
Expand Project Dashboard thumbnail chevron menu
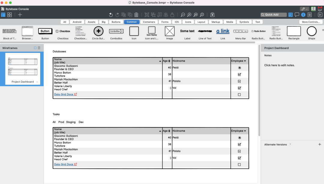37,82
